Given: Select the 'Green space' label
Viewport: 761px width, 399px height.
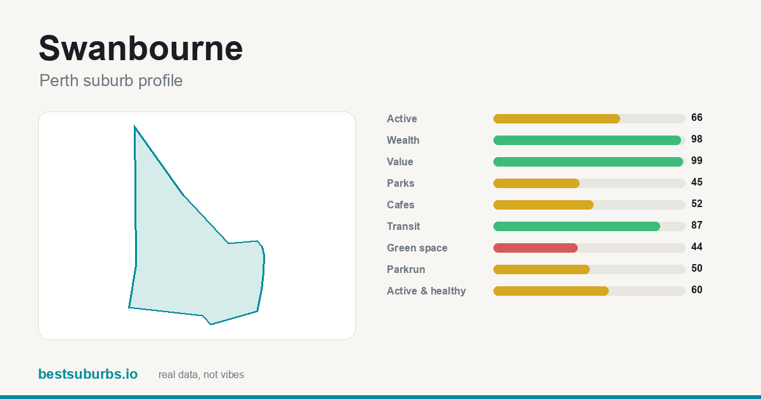Looking at the screenshot, I should click(x=417, y=248).
